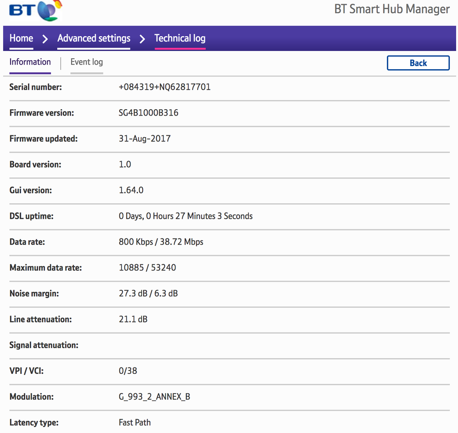Click the Back button

418,63
